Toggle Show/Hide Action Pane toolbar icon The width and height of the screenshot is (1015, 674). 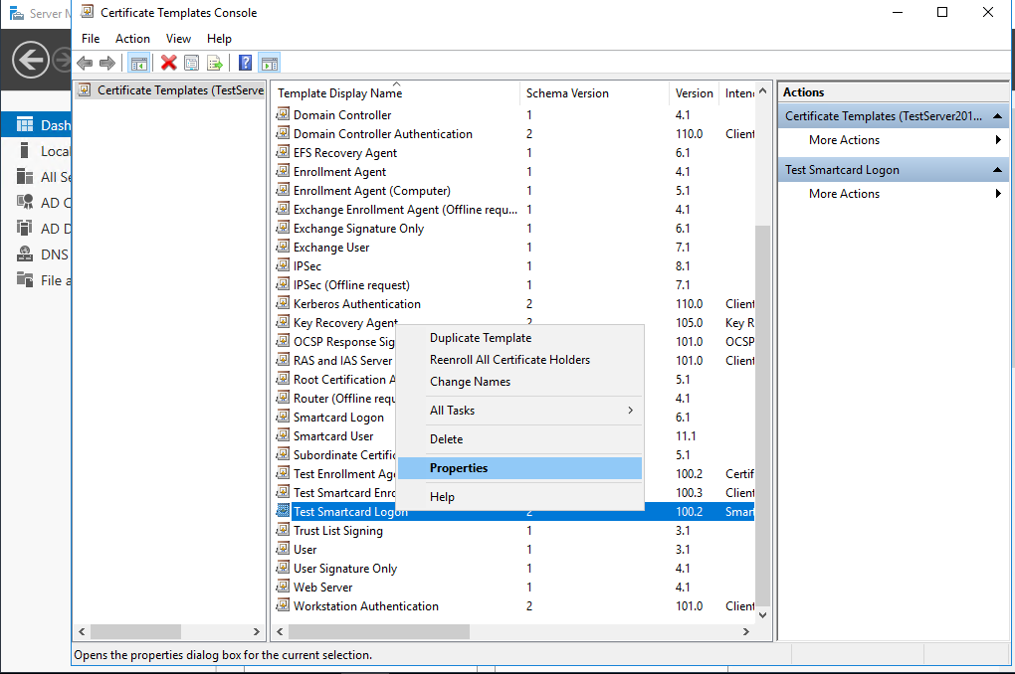coord(269,63)
